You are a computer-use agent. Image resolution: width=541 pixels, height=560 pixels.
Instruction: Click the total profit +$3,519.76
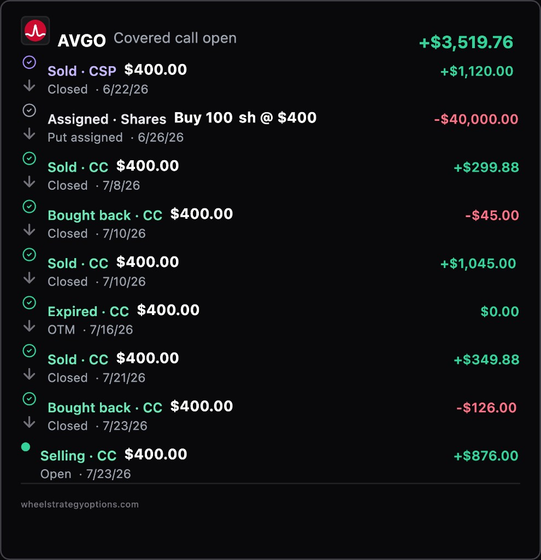coord(466,42)
